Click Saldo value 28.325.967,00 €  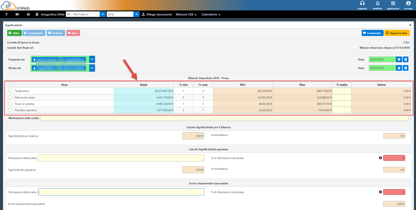(x=164, y=91)
